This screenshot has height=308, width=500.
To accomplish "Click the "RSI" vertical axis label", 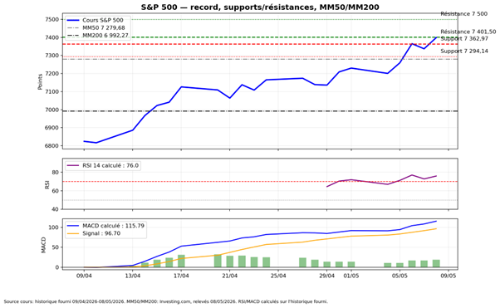I will point(47,184).
